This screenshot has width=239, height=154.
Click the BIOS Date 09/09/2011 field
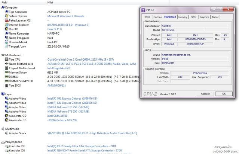(195, 63)
